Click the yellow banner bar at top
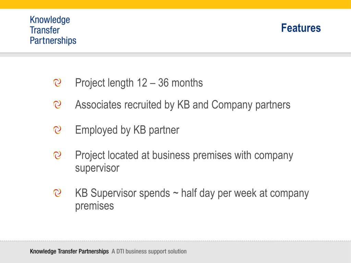 (175, 4)
